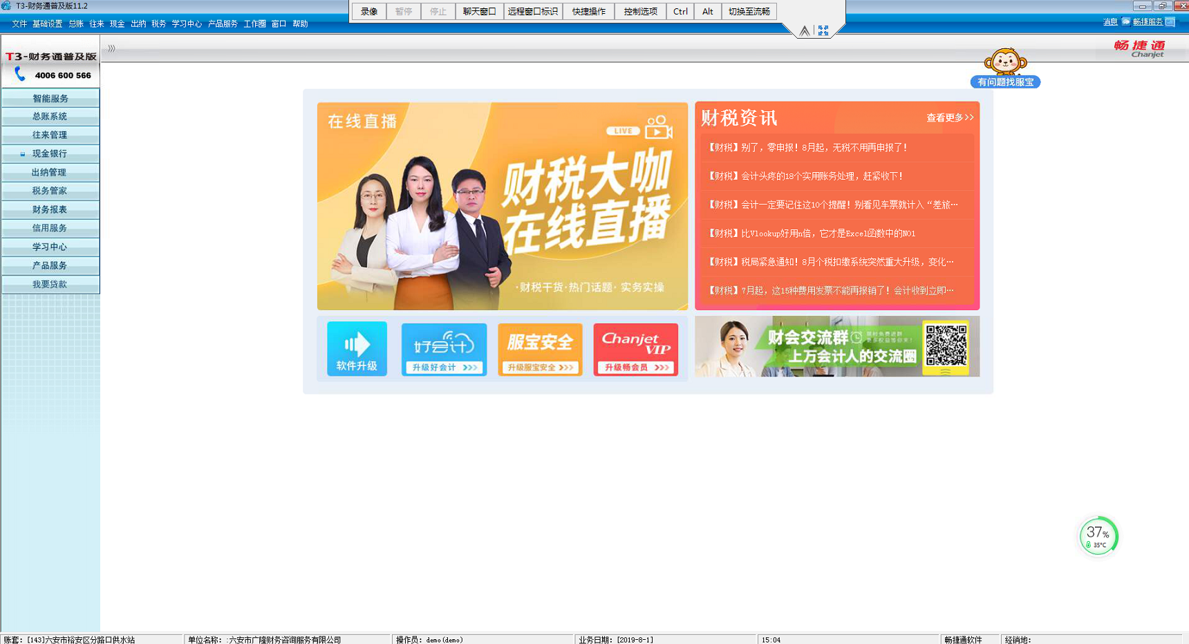Click the Chanjet 畅捷通 logo
Viewport: 1189px width, 644px height.
click(x=1139, y=48)
